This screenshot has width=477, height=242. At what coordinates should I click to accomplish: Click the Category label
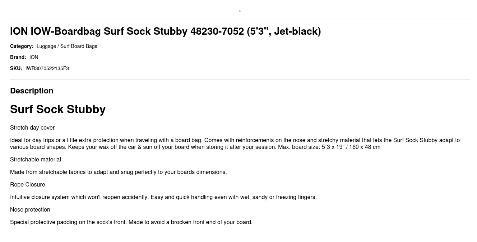coord(22,46)
